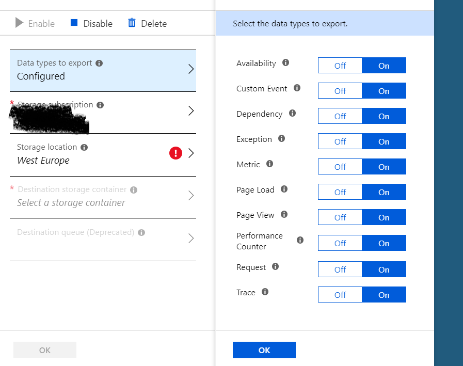Click the info icon next to Availability

pos(285,63)
